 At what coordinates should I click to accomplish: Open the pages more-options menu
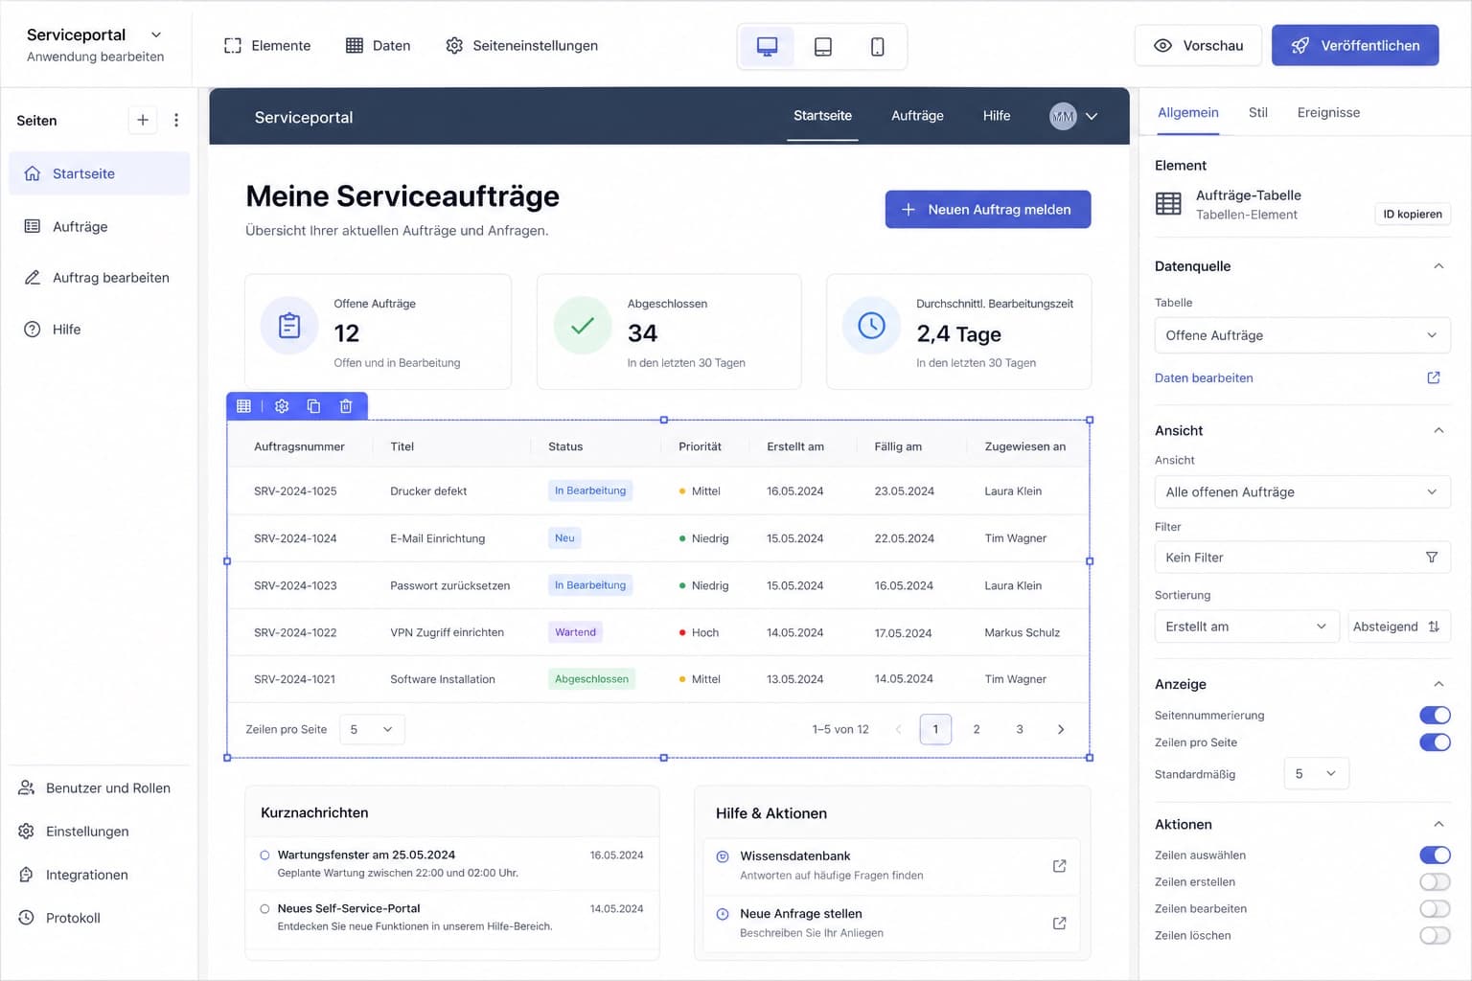coord(176,120)
